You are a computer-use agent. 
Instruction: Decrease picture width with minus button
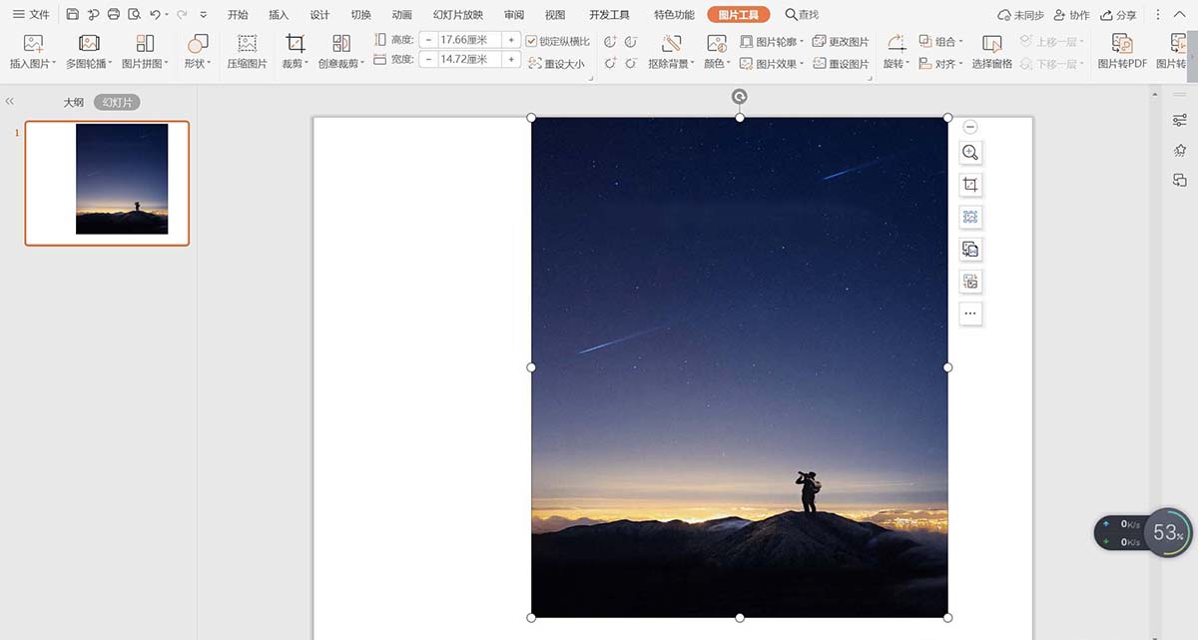point(428,60)
